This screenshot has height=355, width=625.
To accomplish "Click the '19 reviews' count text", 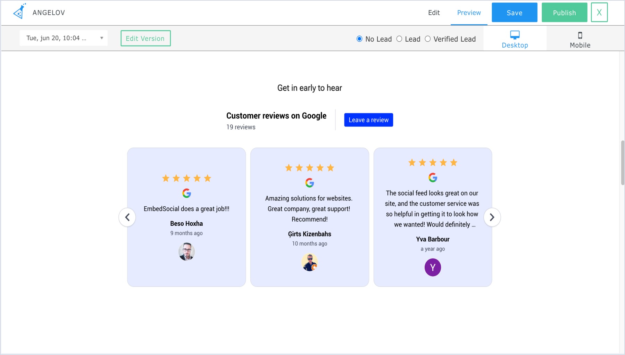I will pos(241,127).
